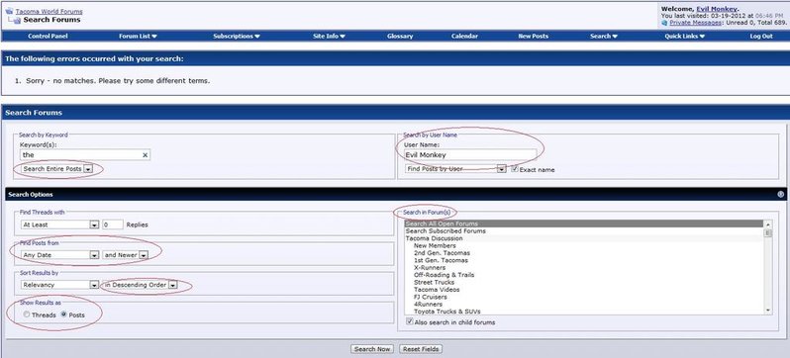Image resolution: width=790 pixels, height=358 pixels.
Task: Click the Search Now button
Action: 372,349
